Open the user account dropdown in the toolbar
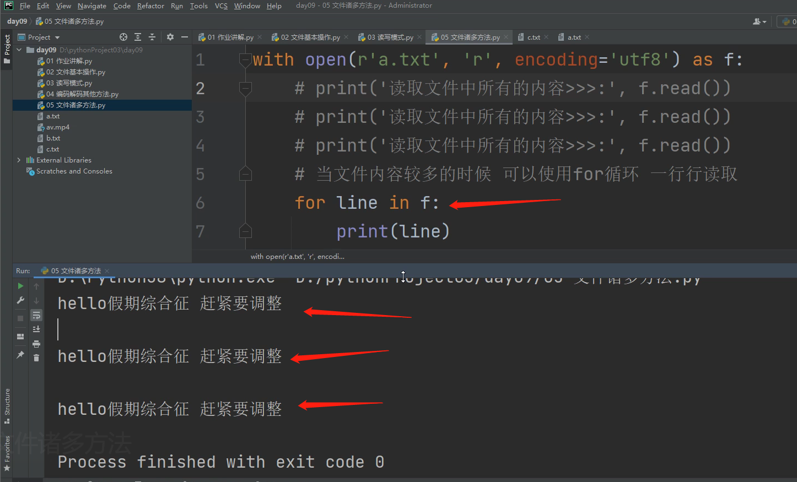The height and width of the screenshot is (482, 797). [760, 21]
